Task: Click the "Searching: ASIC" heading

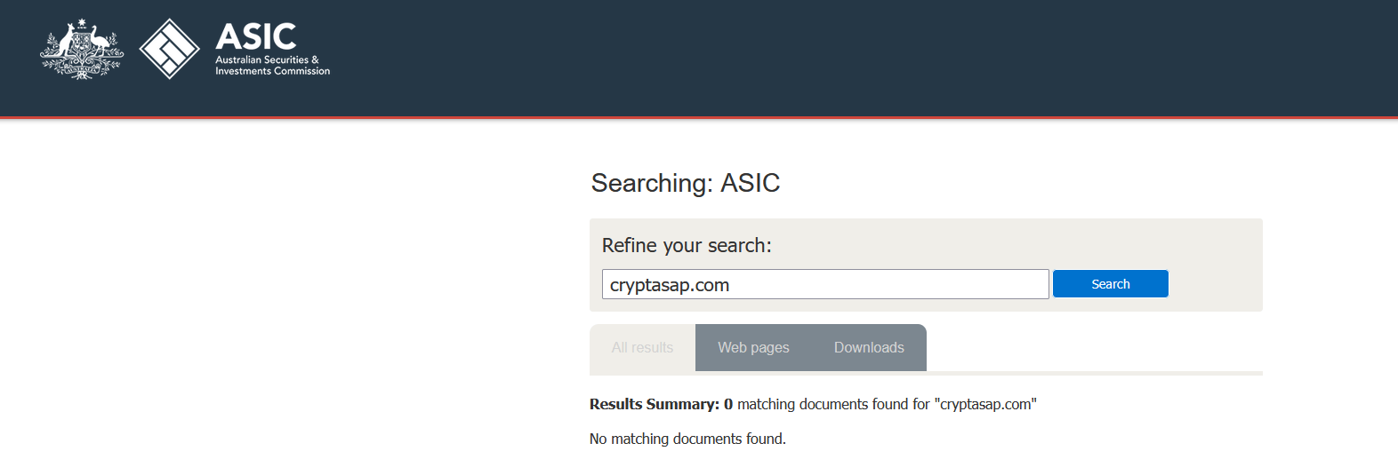Action: pyautogui.click(x=686, y=183)
